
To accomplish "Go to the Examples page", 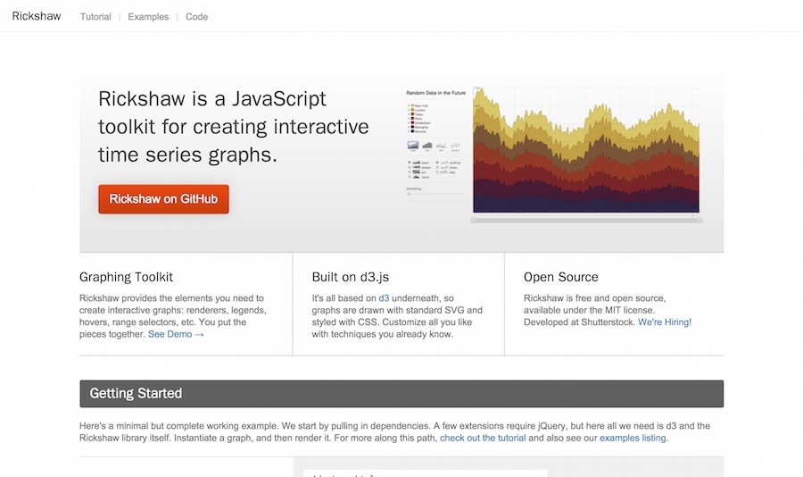I will point(148,16).
